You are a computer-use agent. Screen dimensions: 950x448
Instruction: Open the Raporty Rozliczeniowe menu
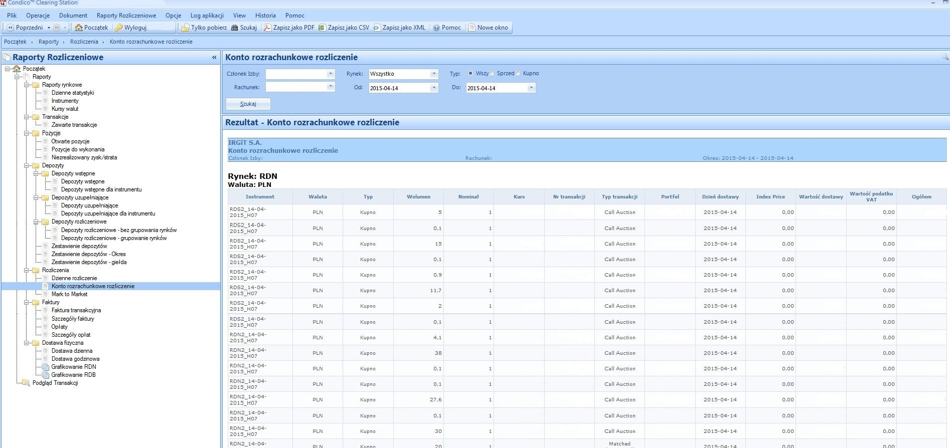(126, 16)
